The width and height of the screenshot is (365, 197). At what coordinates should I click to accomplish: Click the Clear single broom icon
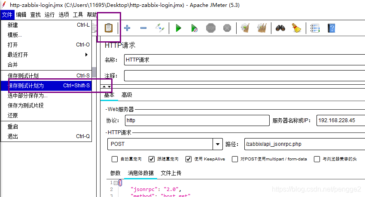(x=245, y=28)
